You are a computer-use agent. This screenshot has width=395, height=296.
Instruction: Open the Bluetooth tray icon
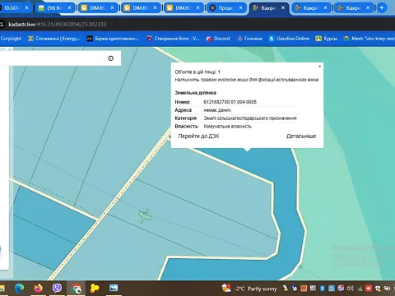(x=323, y=289)
